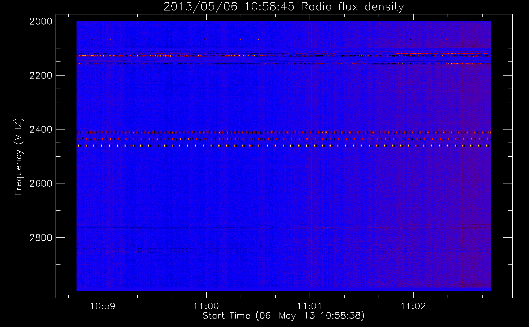Click the '11:00' time axis label
The width and height of the screenshot is (529, 327).
click(x=206, y=306)
